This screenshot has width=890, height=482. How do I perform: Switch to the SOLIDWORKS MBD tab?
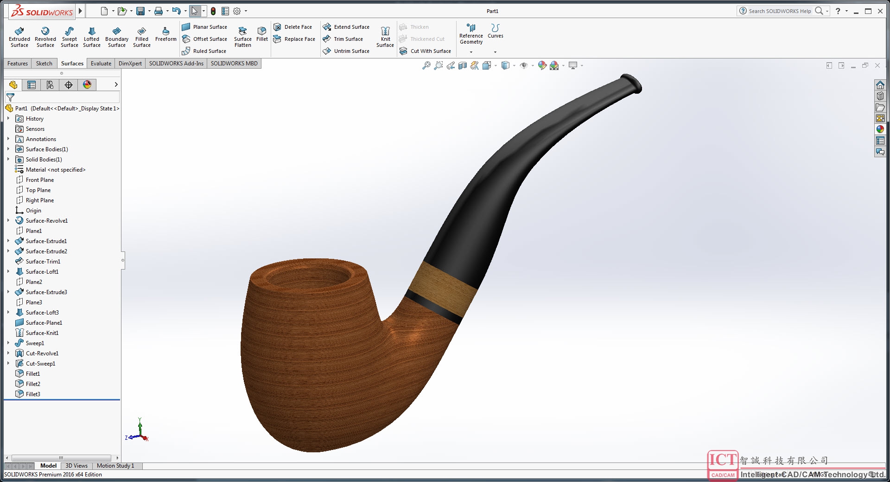[x=234, y=64]
